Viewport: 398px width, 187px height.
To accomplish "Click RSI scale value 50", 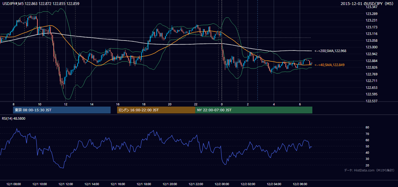I will pos(367,146).
